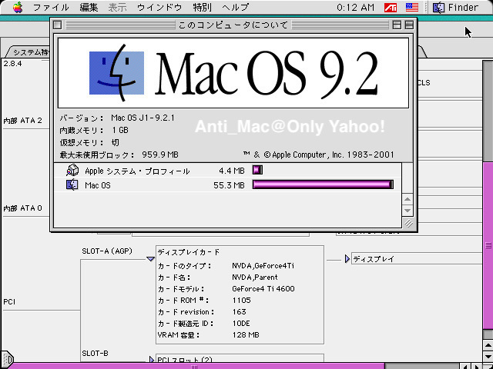Click the 2.8.4 version text
Viewport: 493px width, 369px height.
click(x=12, y=64)
